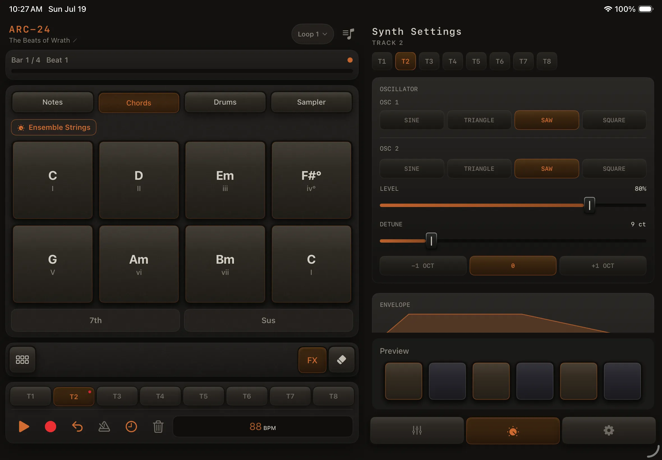Set OSC 1 waveform to SQUARE

pos(614,120)
